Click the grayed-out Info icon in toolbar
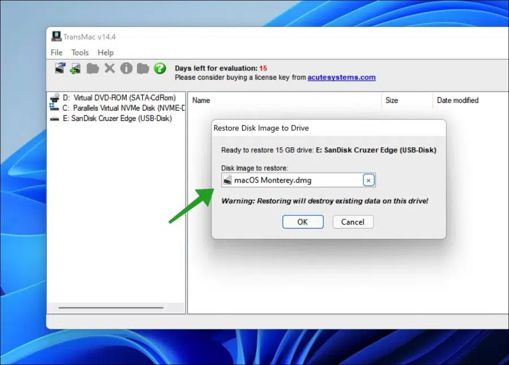509x365 pixels. 126,68
